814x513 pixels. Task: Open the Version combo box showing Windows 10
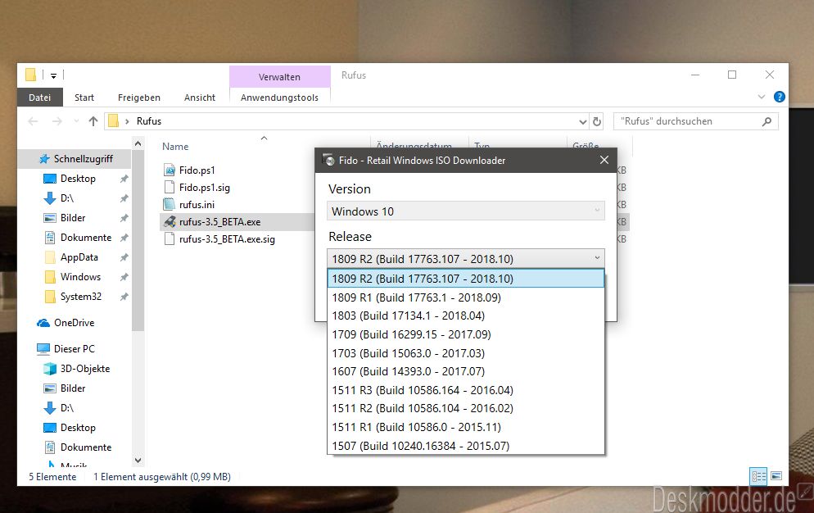(x=466, y=211)
